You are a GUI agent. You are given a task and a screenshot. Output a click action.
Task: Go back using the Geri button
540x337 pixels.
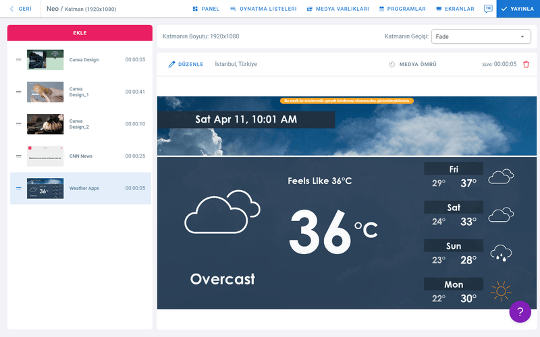(x=21, y=9)
